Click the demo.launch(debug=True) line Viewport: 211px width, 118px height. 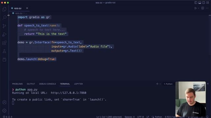coord(37,59)
